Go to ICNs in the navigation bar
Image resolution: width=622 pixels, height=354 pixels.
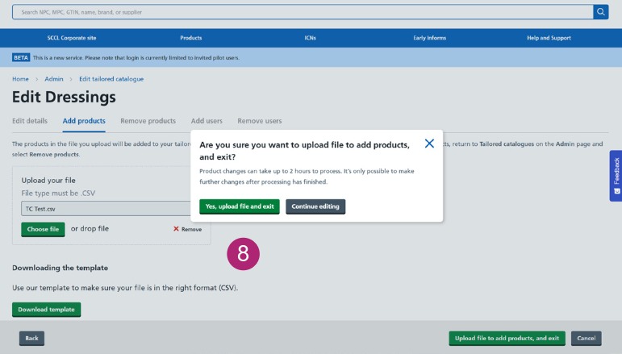[x=311, y=38]
